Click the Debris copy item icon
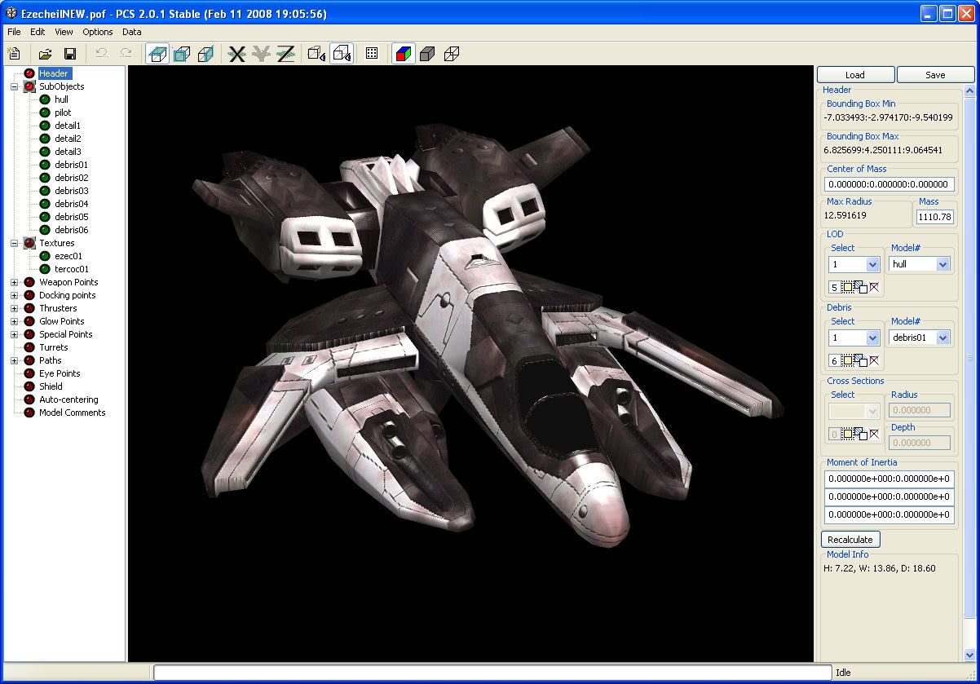Screen dimensions: 980x684 pos(860,360)
